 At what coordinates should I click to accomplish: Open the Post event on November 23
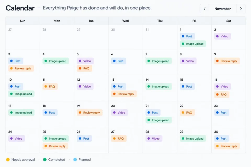222,112
